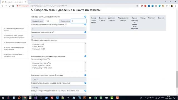Viewport: 178px width, 100px height.
Task: Go to section 3 smoke temperature in corridor
Action: [x=15, y=42]
